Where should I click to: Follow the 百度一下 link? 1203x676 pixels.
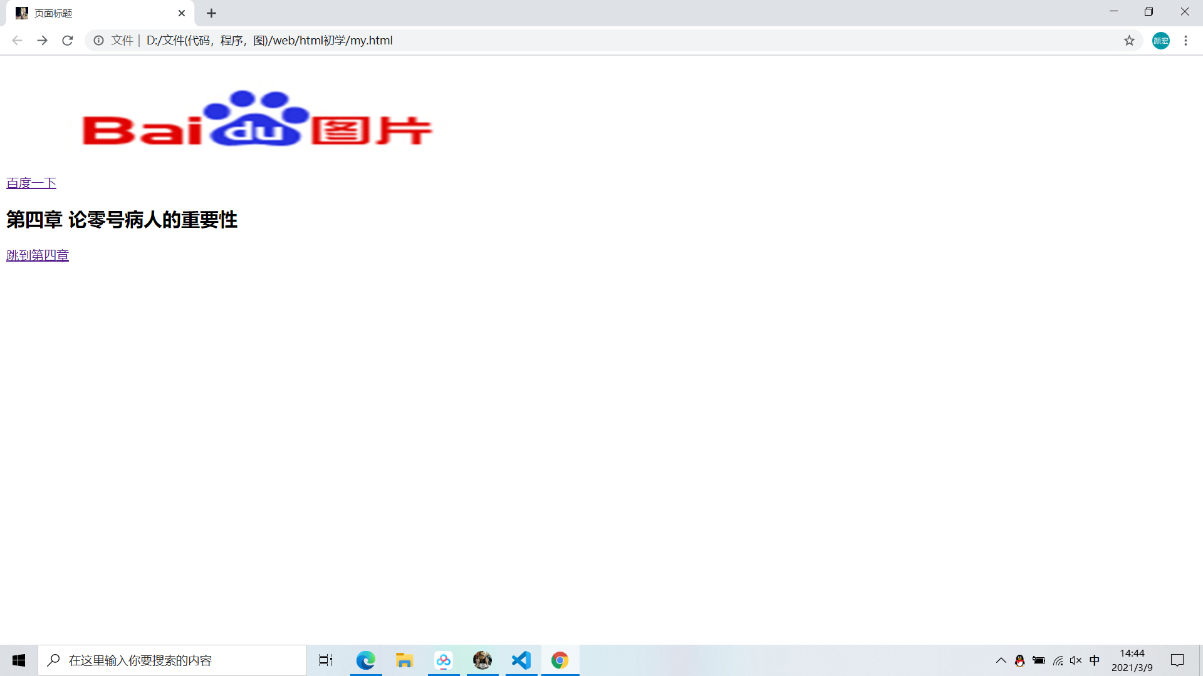click(31, 183)
